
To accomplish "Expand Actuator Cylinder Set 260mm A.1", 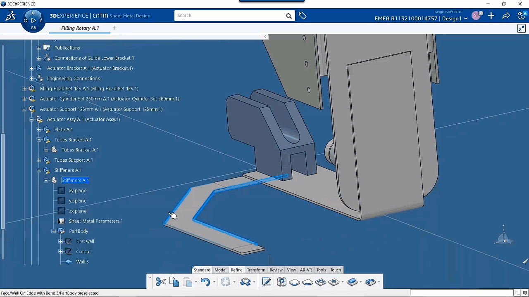I will pos(24,99).
